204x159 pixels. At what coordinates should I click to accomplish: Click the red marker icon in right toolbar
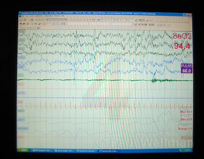pos(139,24)
